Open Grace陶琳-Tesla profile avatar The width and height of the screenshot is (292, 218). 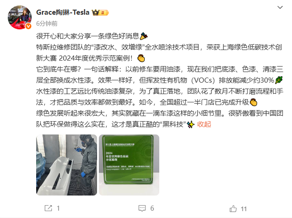(20, 17)
